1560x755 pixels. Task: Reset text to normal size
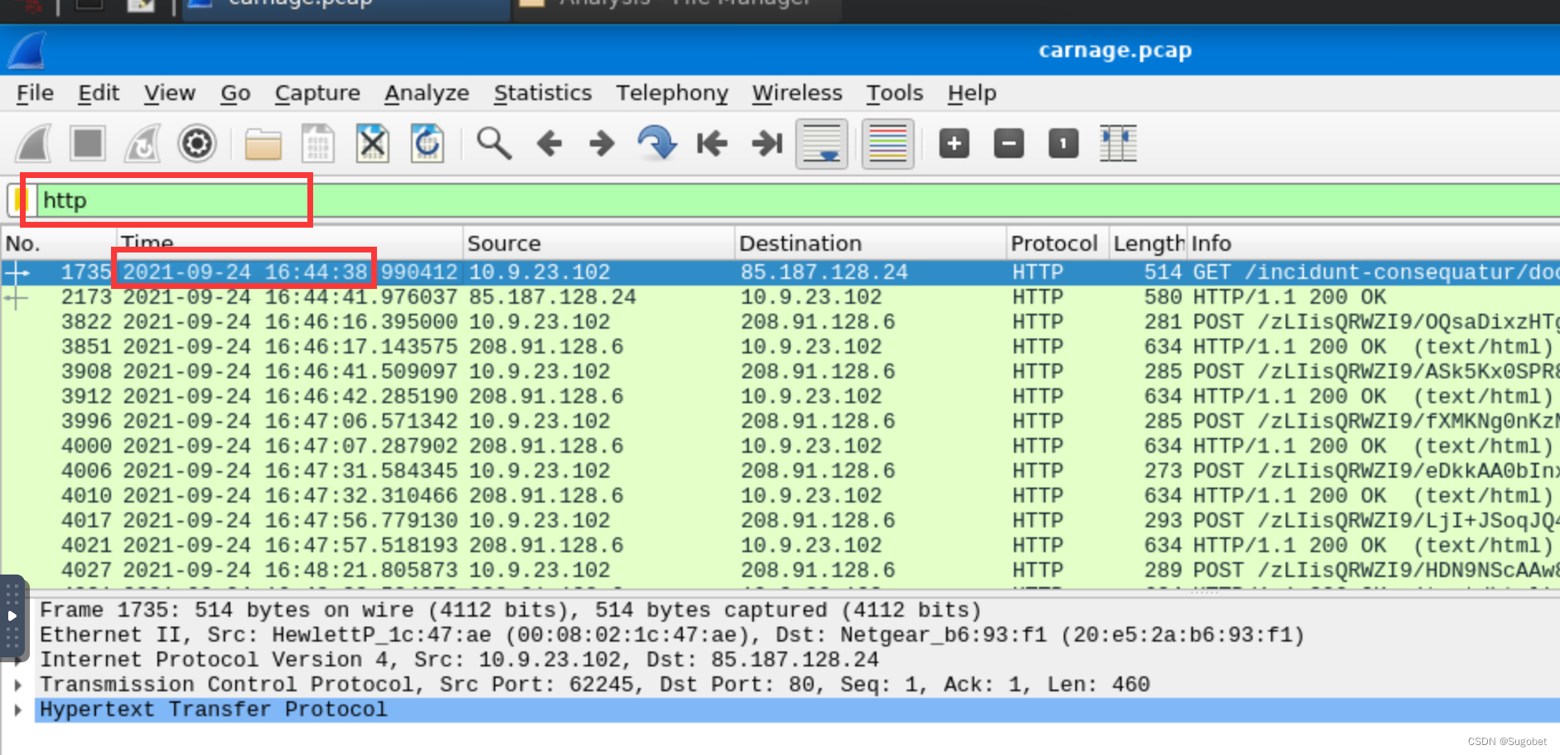click(x=1064, y=144)
